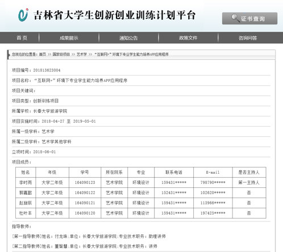Click the platform title heading text

point(114,15)
